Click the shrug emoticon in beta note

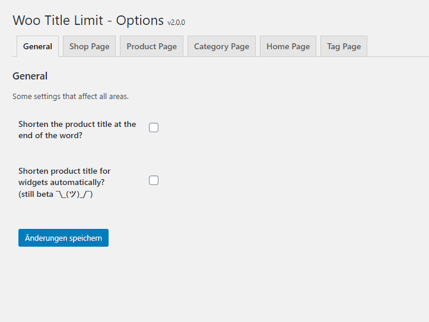coord(74,195)
